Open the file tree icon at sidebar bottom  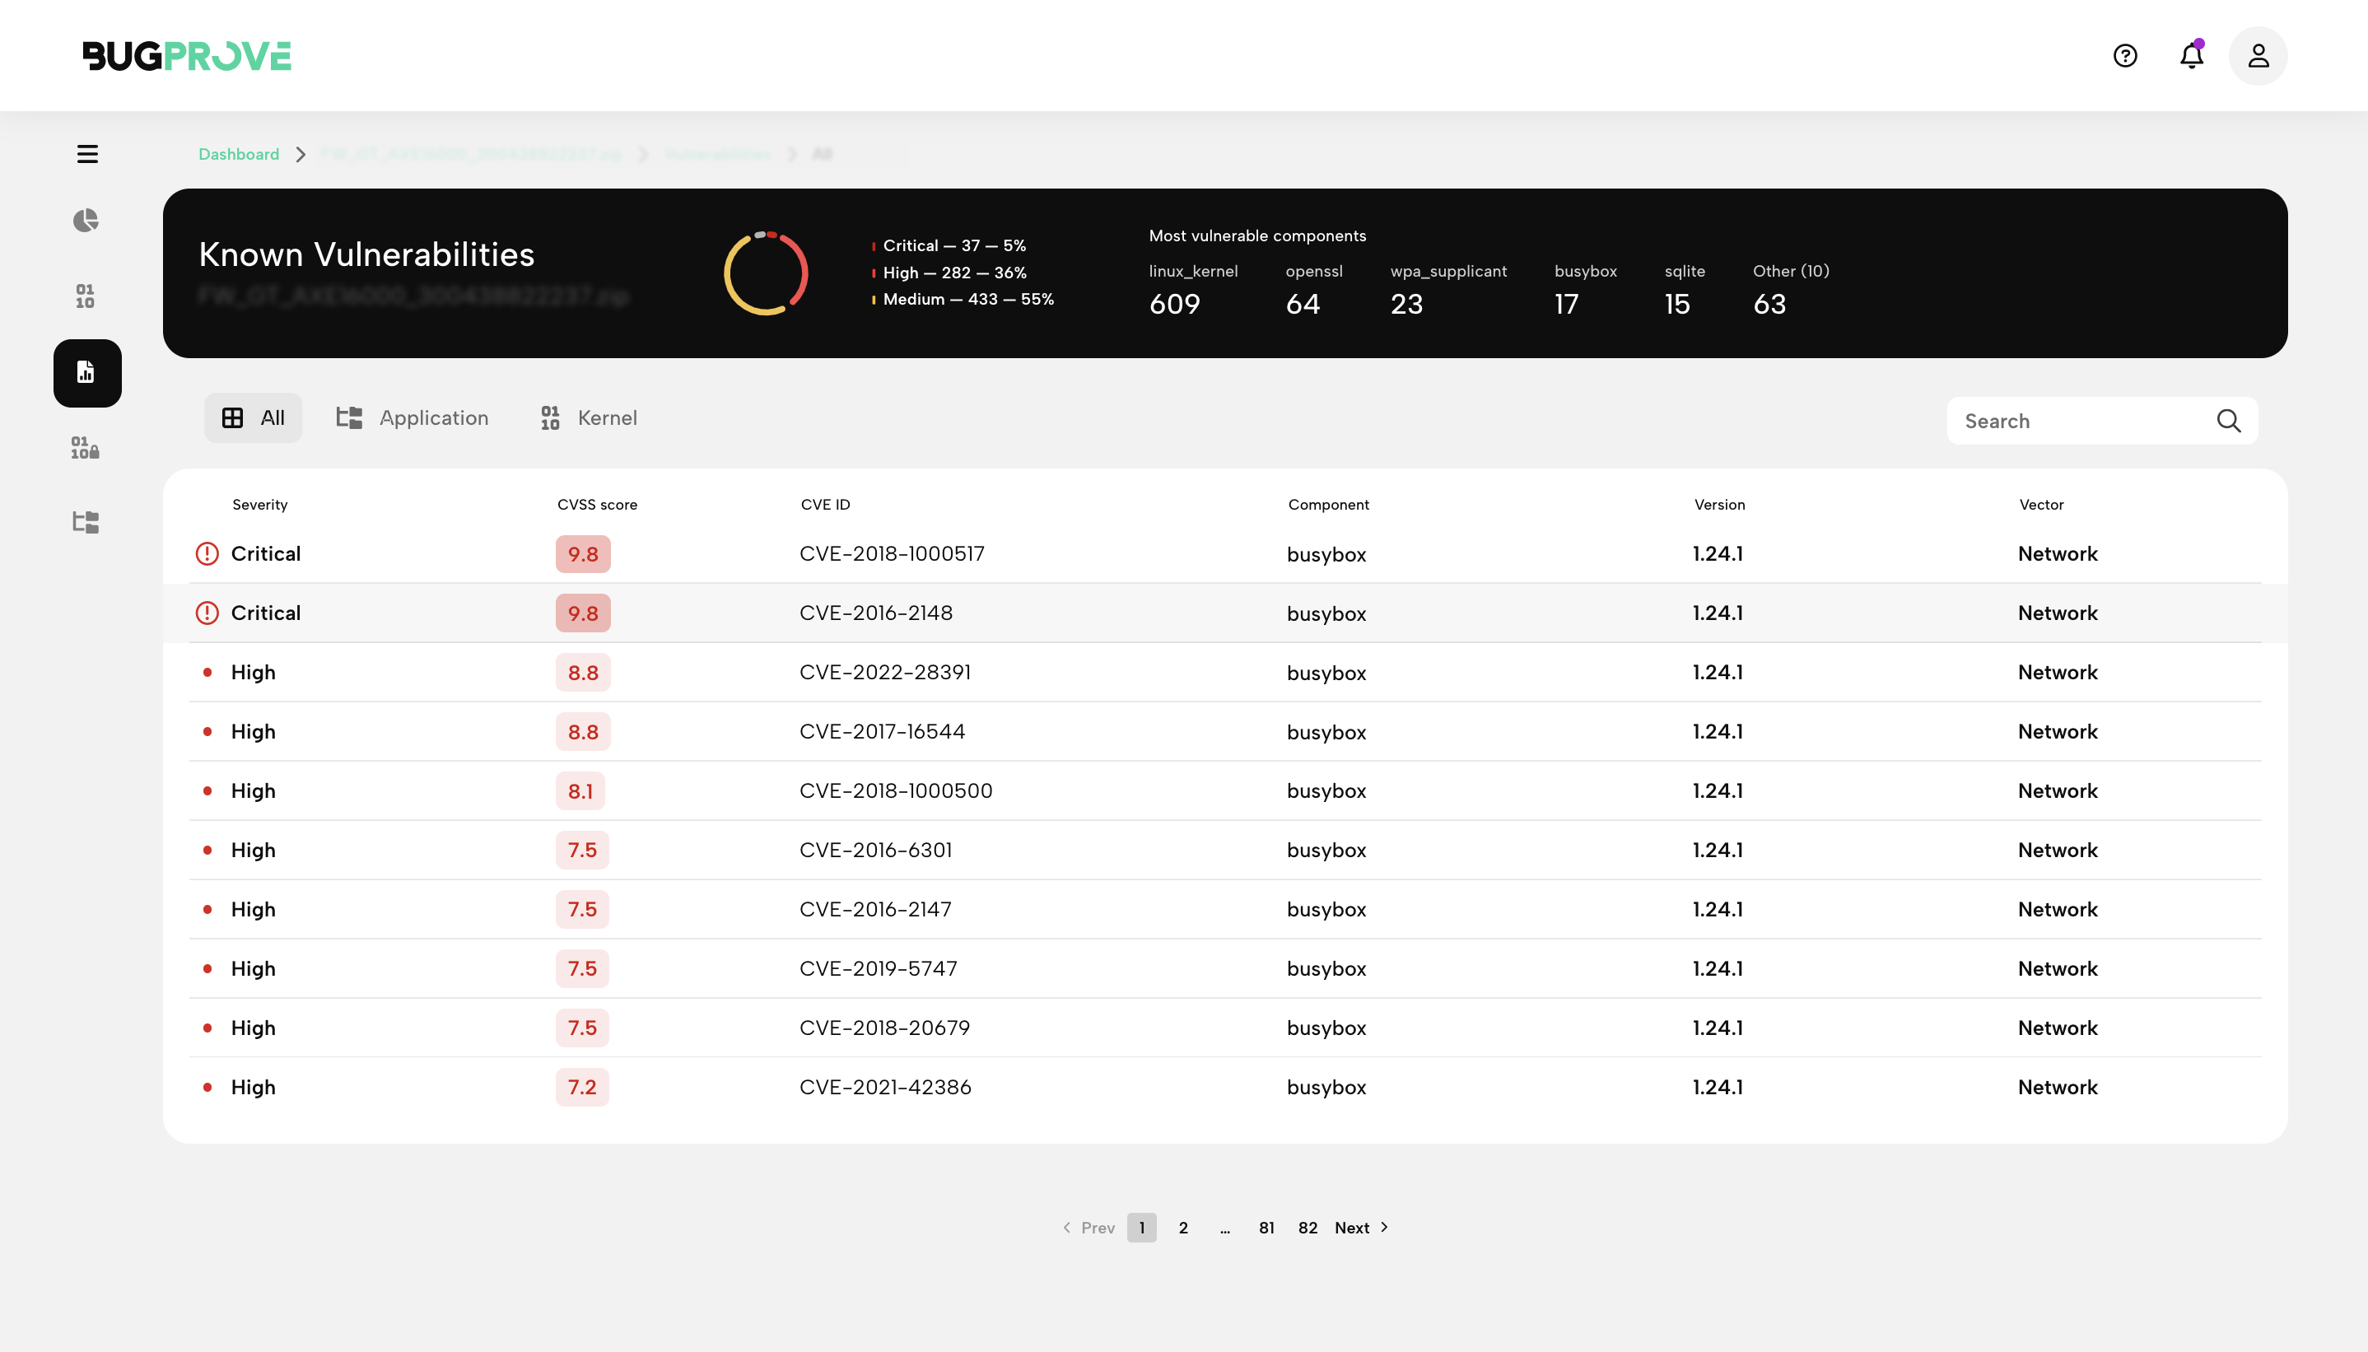[x=85, y=522]
